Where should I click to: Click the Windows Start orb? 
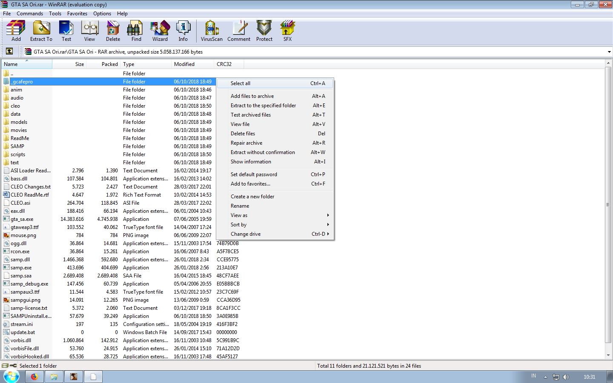point(11,377)
